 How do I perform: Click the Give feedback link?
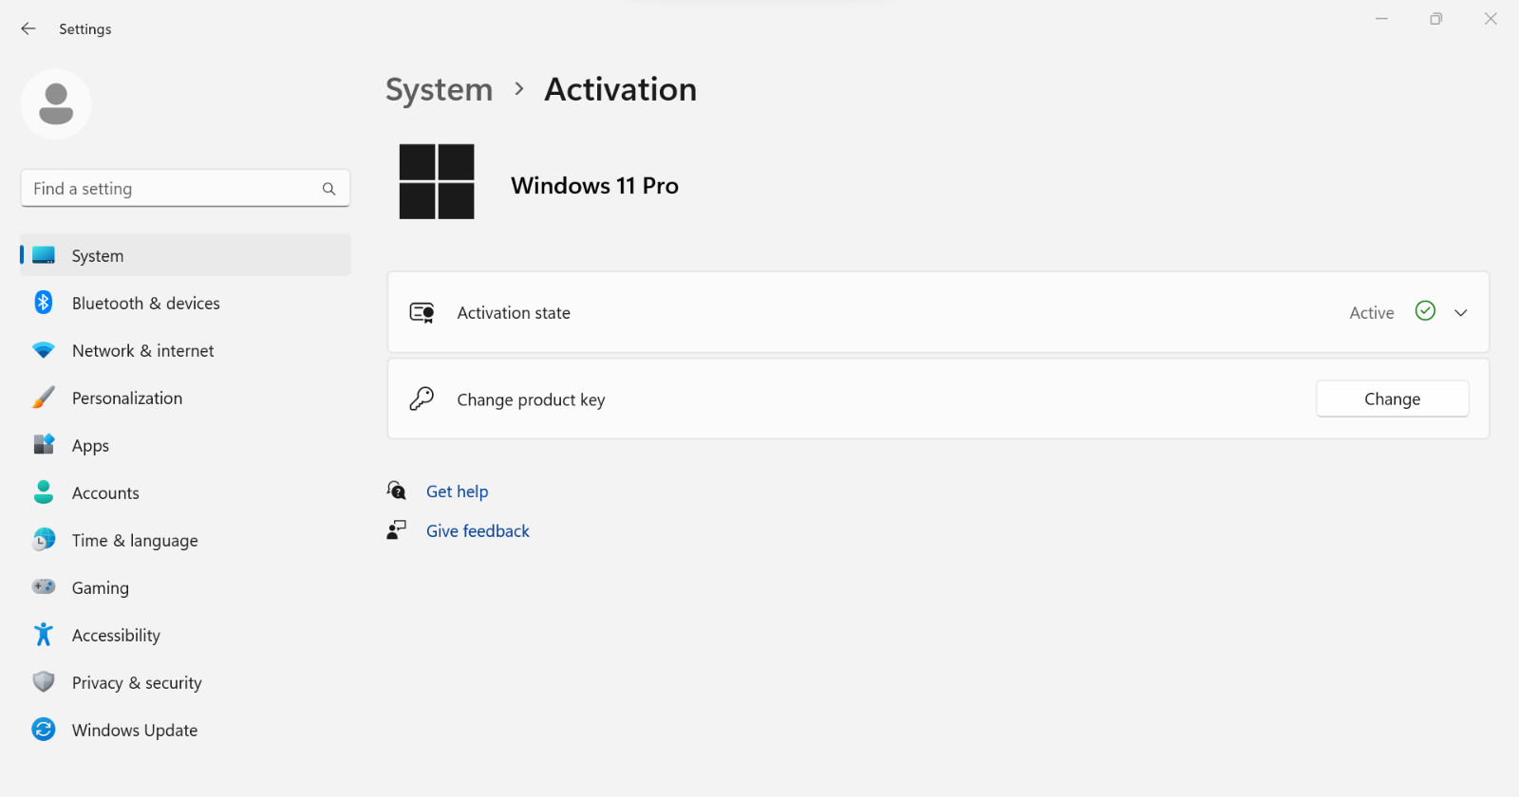tap(478, 531)
